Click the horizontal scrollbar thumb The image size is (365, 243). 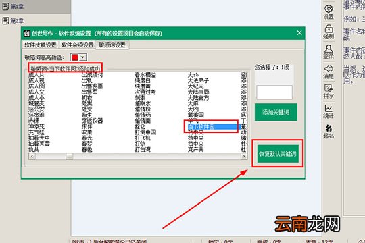[69, 157]
